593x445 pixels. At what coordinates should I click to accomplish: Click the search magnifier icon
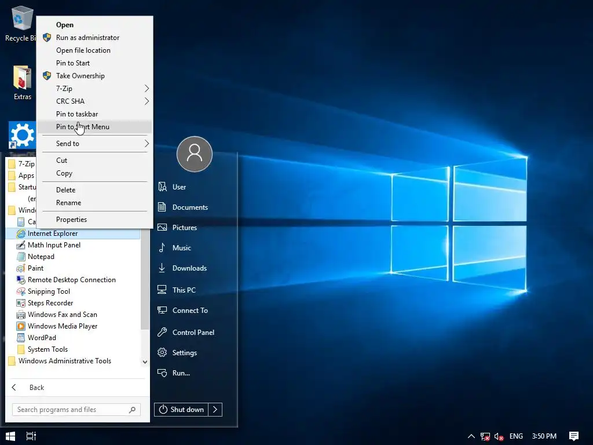132,410
